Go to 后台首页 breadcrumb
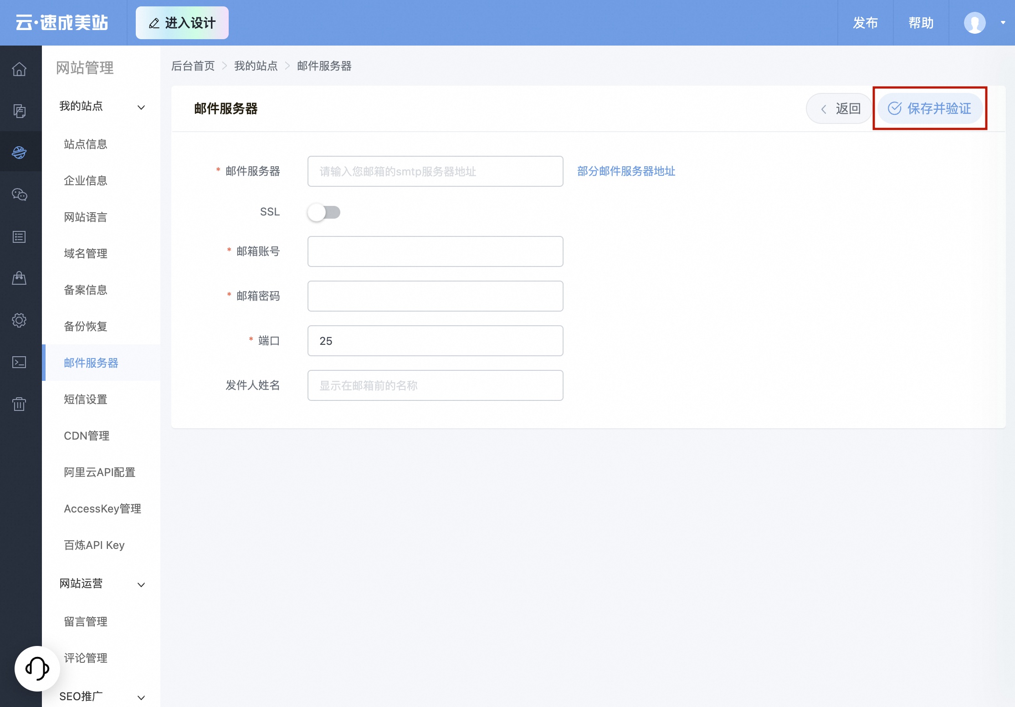 coord(193,66)
